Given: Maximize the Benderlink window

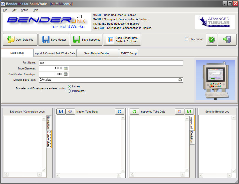Looking at the screenshot, I should coord(230,4).
